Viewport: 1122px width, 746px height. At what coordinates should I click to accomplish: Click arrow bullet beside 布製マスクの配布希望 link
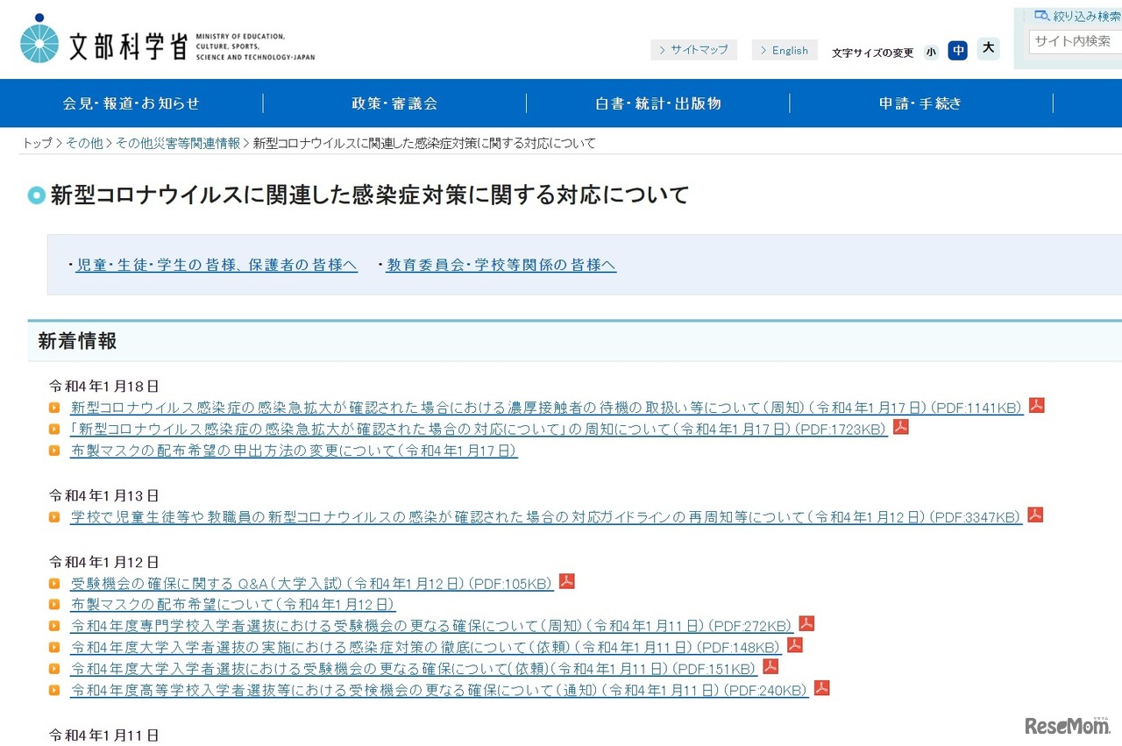[x=54, y=451]
